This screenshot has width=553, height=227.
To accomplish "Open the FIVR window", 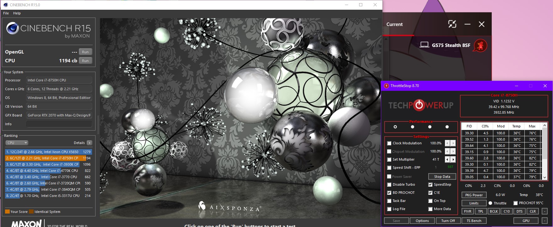I will 468,211.
